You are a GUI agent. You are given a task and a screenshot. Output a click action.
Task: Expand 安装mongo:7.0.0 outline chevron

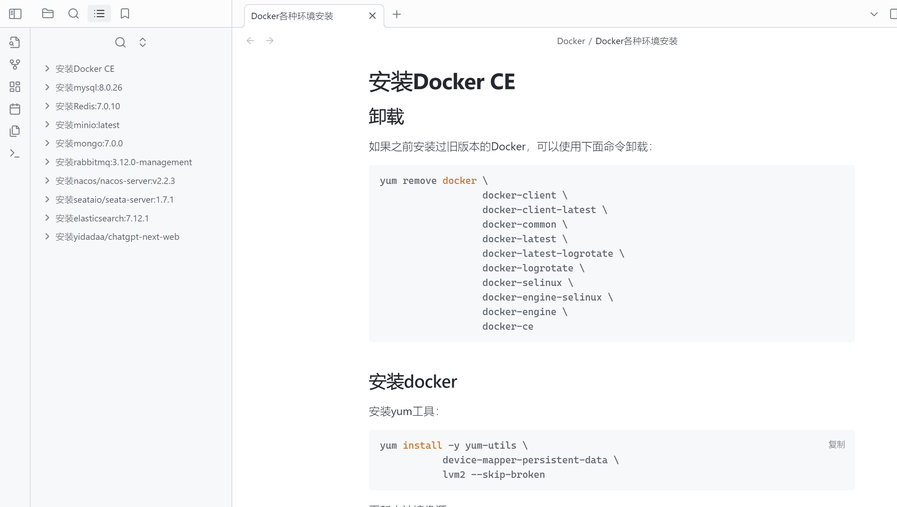[47, 143]
